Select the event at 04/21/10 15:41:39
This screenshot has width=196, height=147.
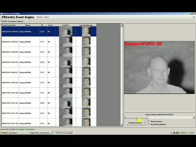pyautogui.click(x=49, y=113)
